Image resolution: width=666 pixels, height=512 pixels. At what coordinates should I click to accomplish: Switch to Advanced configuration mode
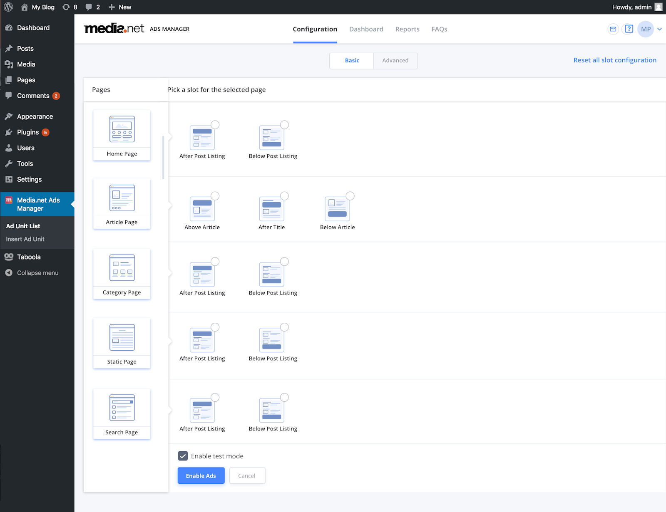click(x=395, y=61)
